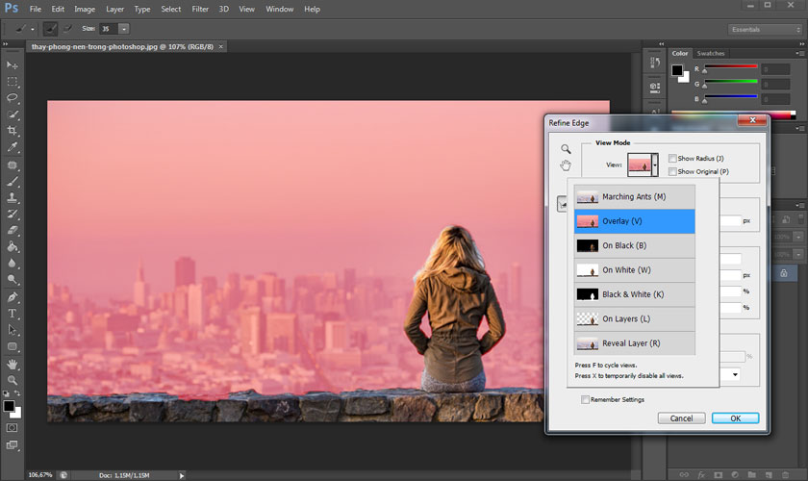The image size is (808, 481).
Task: Click the B blue color slider
Action: click(731, 97)
